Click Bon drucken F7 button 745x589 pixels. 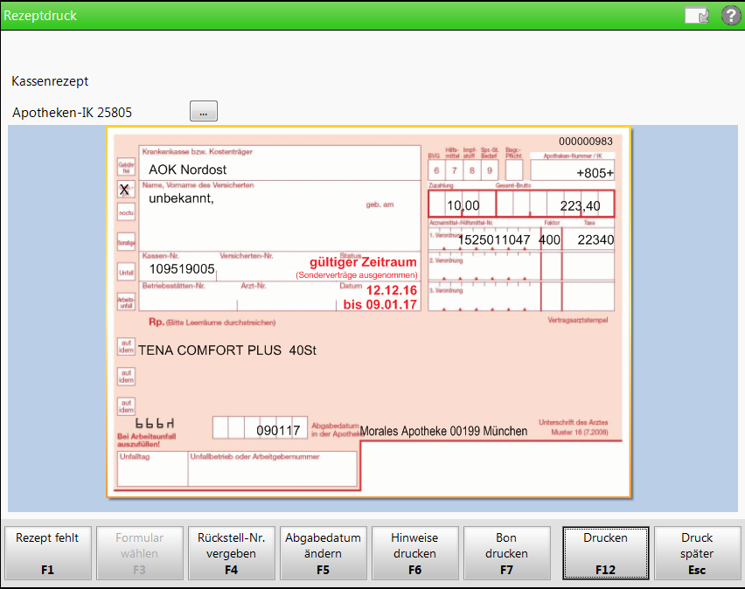(x=506, y=553)
